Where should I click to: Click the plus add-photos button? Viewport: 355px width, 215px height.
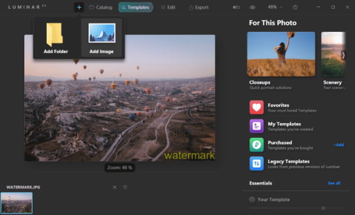pos(79,8)
